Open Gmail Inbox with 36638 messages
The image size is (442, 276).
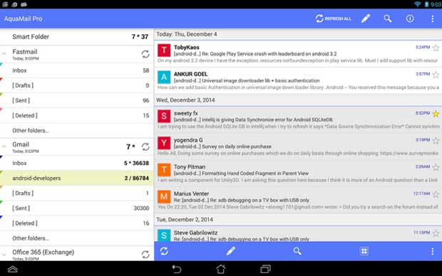(77, 163)
